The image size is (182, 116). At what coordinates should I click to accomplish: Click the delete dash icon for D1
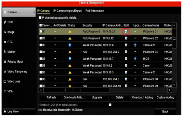55,31
